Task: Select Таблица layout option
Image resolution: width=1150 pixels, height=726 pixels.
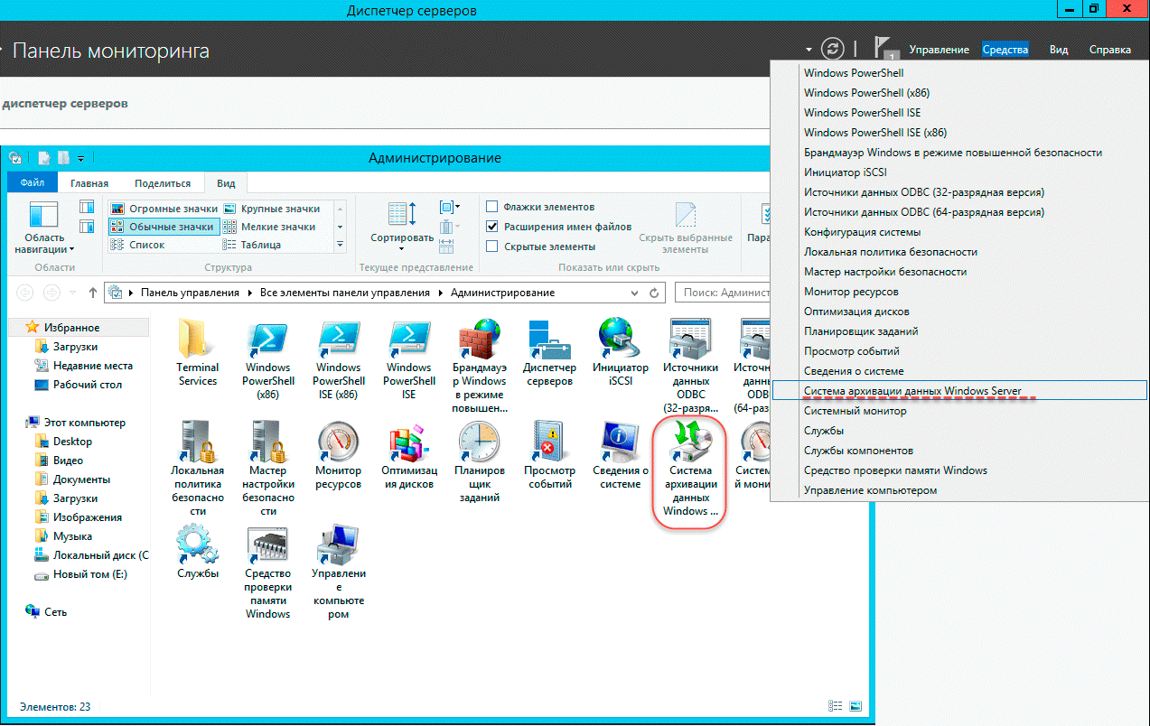Action: (252, 245)
